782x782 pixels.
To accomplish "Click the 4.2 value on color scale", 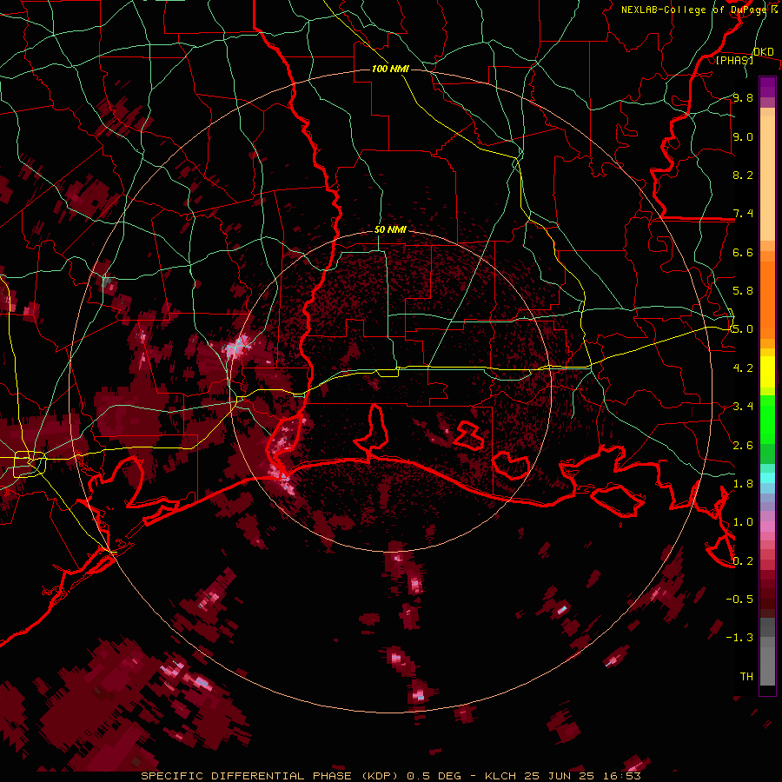I will 743,368.
